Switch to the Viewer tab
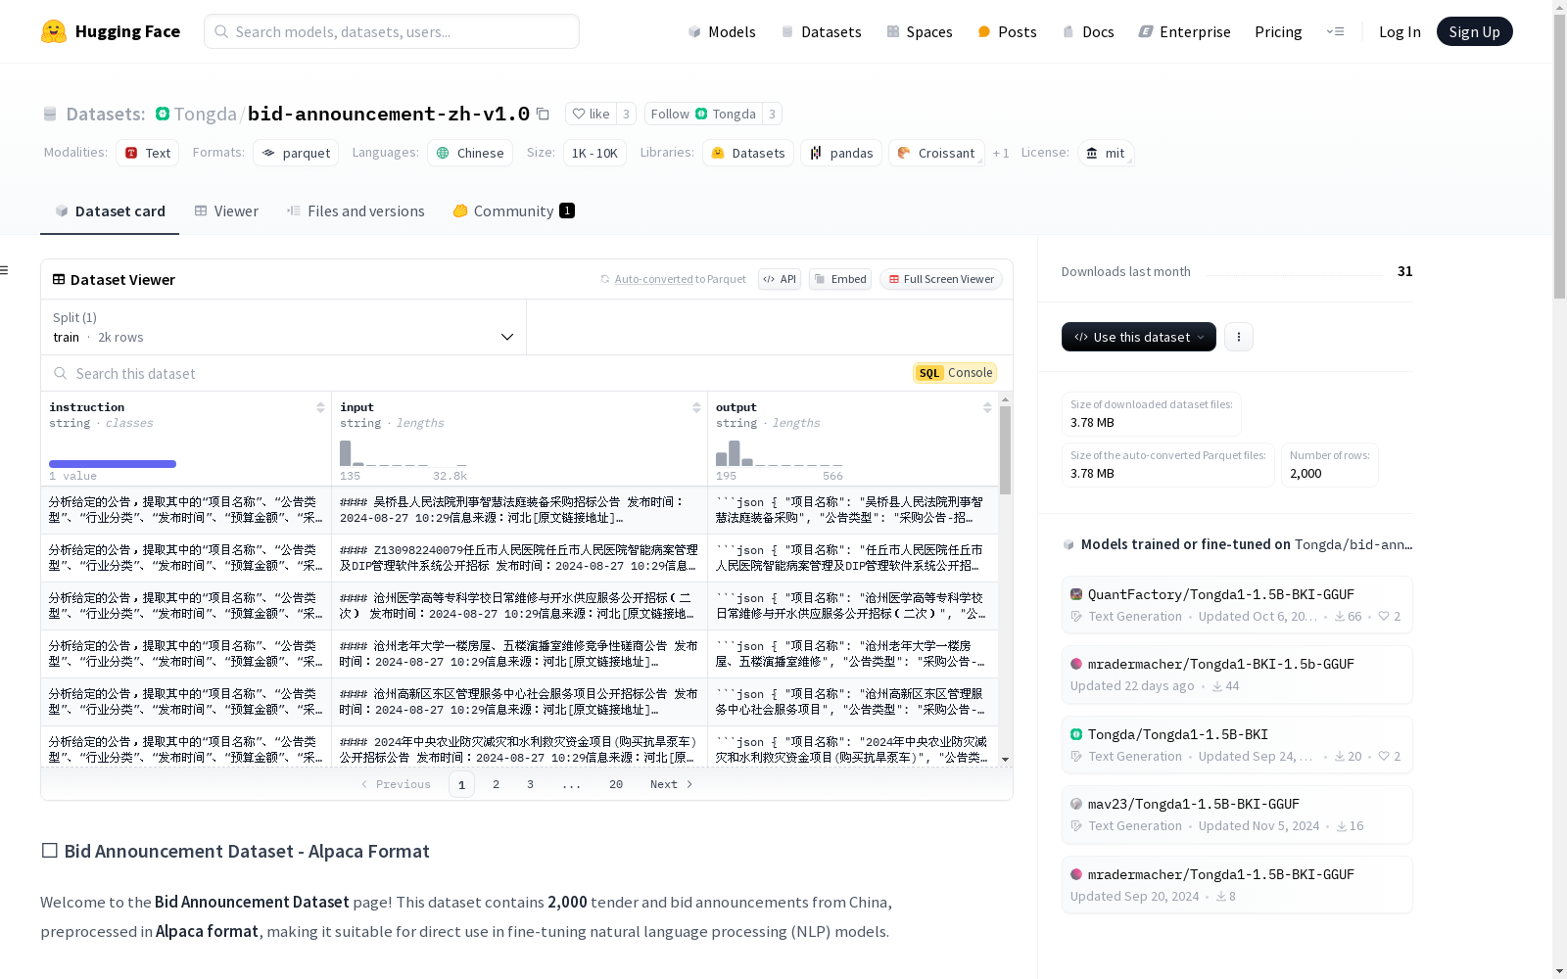The width and height of the screenshot is (1567, 979). pos(226,211)
